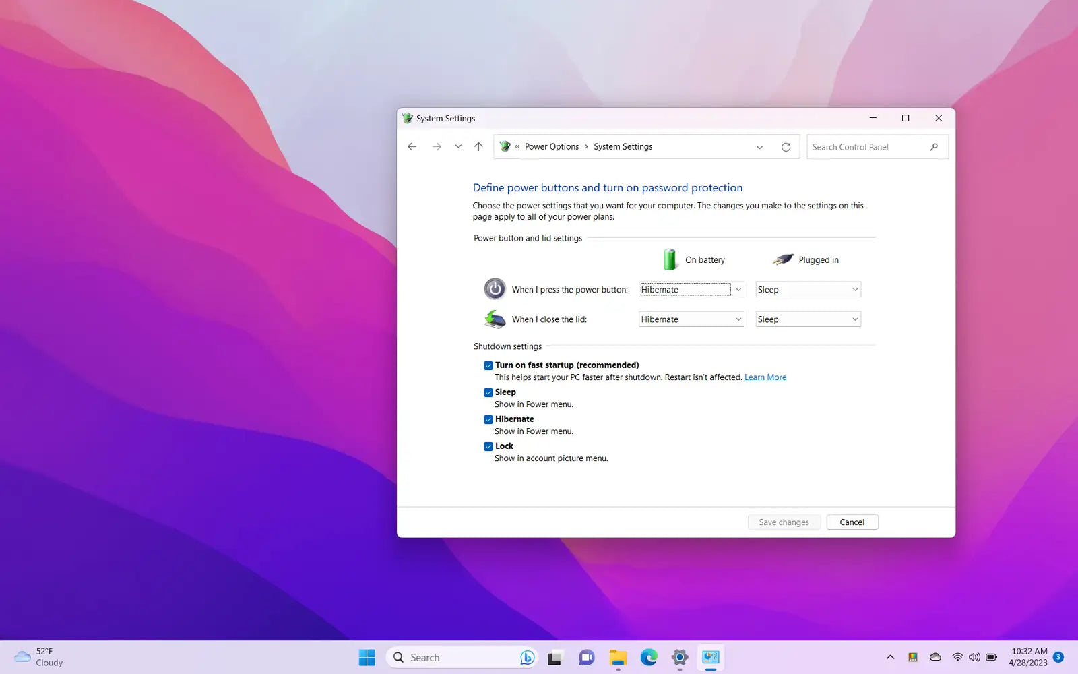1078x674 pixels.
Task: Click the address bar Power Options icon
Action: [x=505, y=146]
